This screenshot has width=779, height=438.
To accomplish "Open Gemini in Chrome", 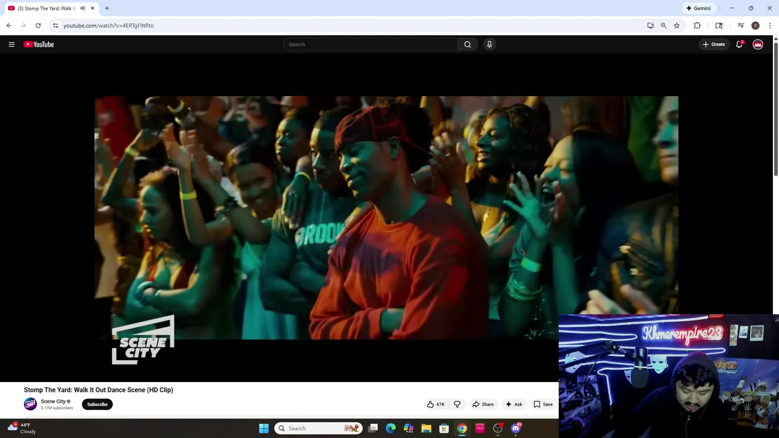I will [698, 9].
